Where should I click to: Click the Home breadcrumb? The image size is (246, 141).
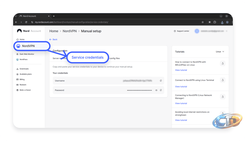[54, 31]
